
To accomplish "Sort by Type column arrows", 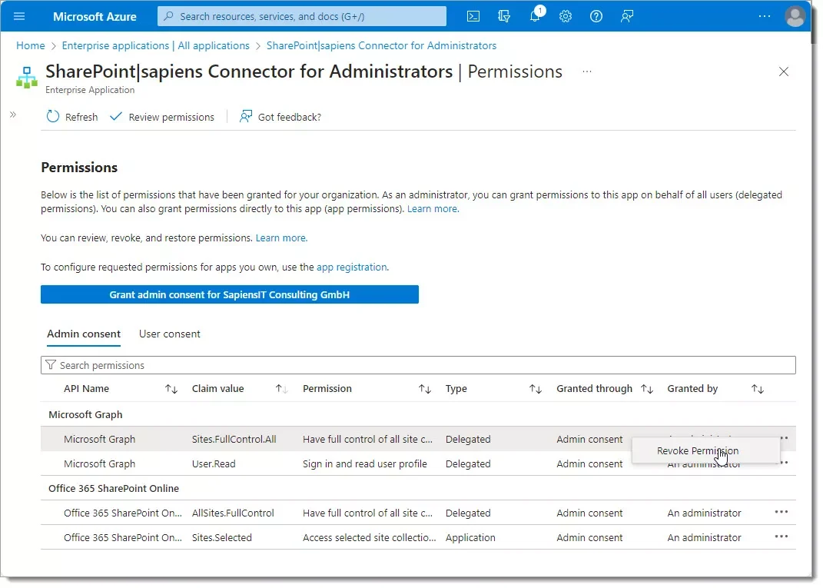I will pos(536,389).
